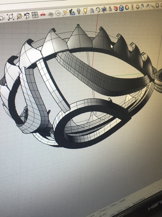Click the hook-shaped curve icon

tap(153, 6)
